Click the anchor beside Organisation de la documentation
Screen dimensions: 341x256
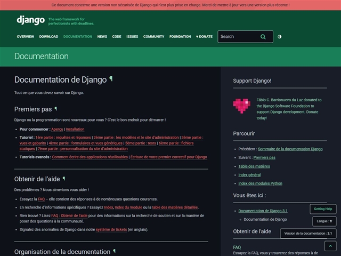click(x=115, y=251)
